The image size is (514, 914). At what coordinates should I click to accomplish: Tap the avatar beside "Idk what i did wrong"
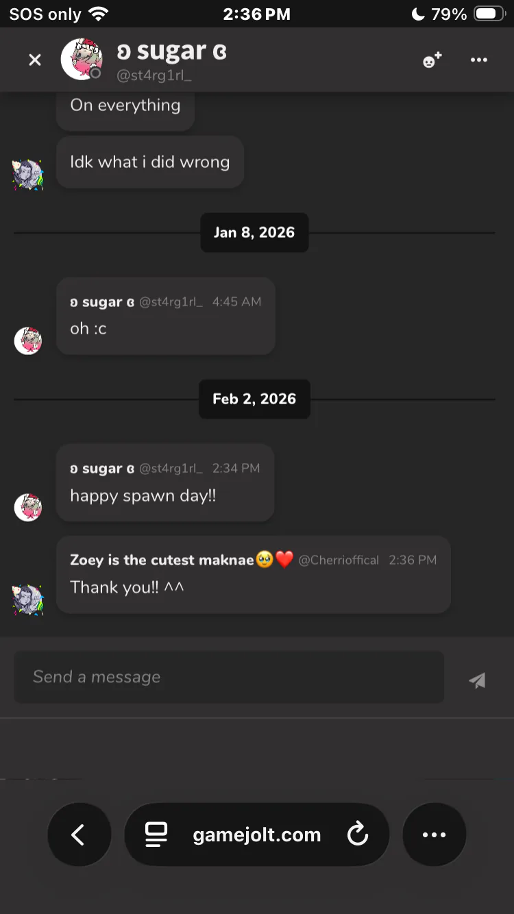tap(28, 174)
